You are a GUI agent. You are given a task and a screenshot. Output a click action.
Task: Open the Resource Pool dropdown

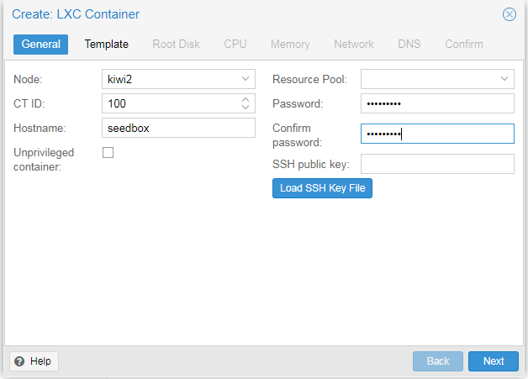[x=504, y=79]
